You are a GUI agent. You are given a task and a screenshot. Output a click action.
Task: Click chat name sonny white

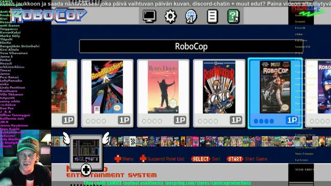10,101
